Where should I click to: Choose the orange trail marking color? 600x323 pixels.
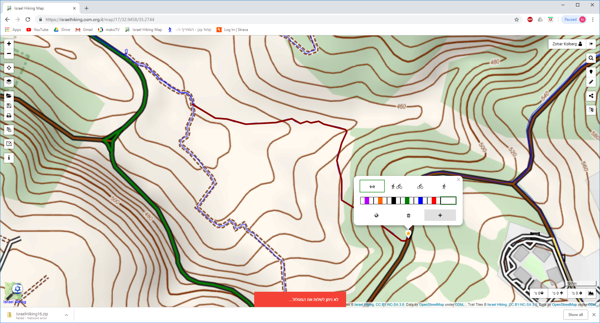(380, 200)
